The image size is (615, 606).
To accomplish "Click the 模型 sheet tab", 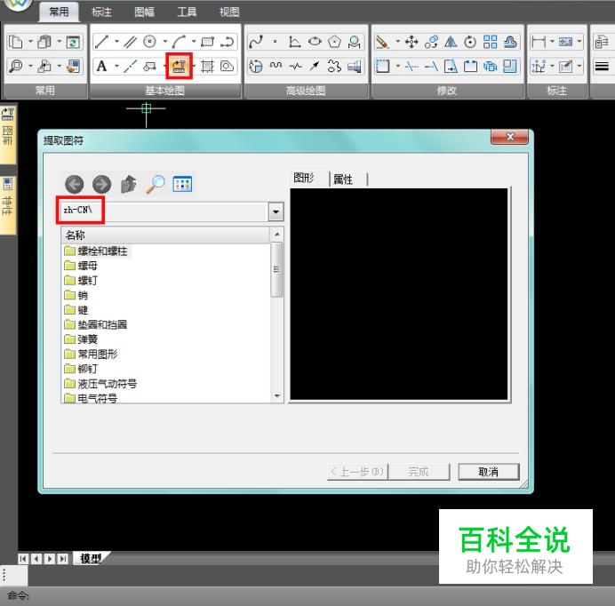I will [x=91, y=559].
